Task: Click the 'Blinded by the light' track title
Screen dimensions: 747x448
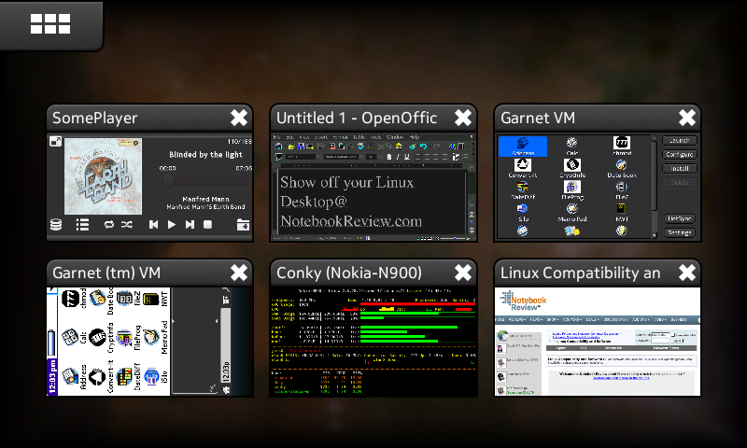Action: [x=205, y=154]
